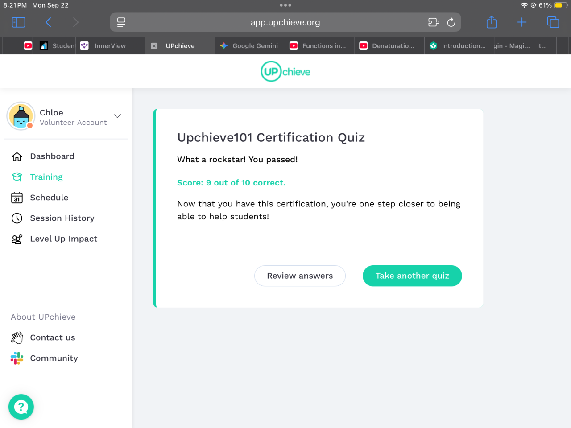Open the extensions icon in address bar

click(x=434, y=22)
